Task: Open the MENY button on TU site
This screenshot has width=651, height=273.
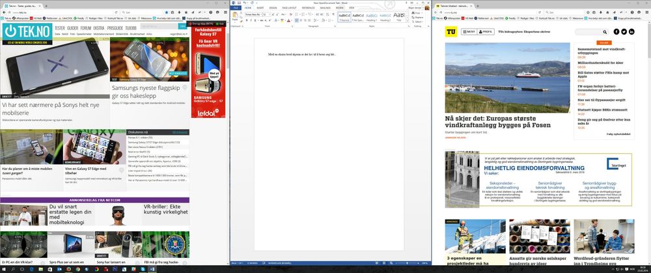Action: 469,31
